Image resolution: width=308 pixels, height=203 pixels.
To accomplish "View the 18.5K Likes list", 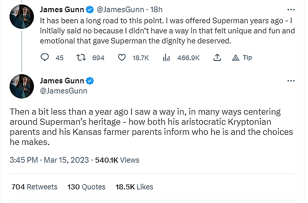I will point(135,187).
